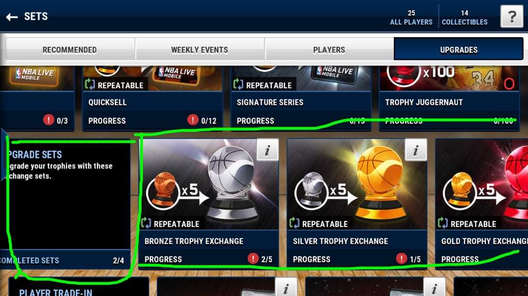Tap the red alert icon on Bronze Trophy progress

[253, 258]
